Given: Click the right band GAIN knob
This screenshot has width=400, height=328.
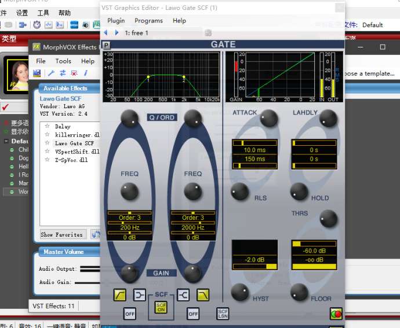Looking at the screenshot, I should pyautogui.click(x=193, y=273).
